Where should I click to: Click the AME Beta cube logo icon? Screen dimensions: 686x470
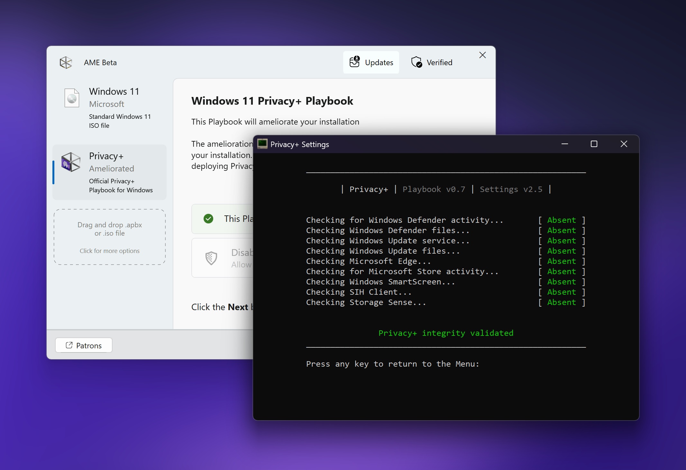point(66,63)
